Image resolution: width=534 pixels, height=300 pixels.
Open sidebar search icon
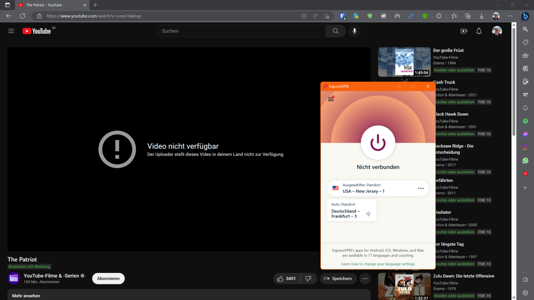pyautogui.click(x=525, y=29)
